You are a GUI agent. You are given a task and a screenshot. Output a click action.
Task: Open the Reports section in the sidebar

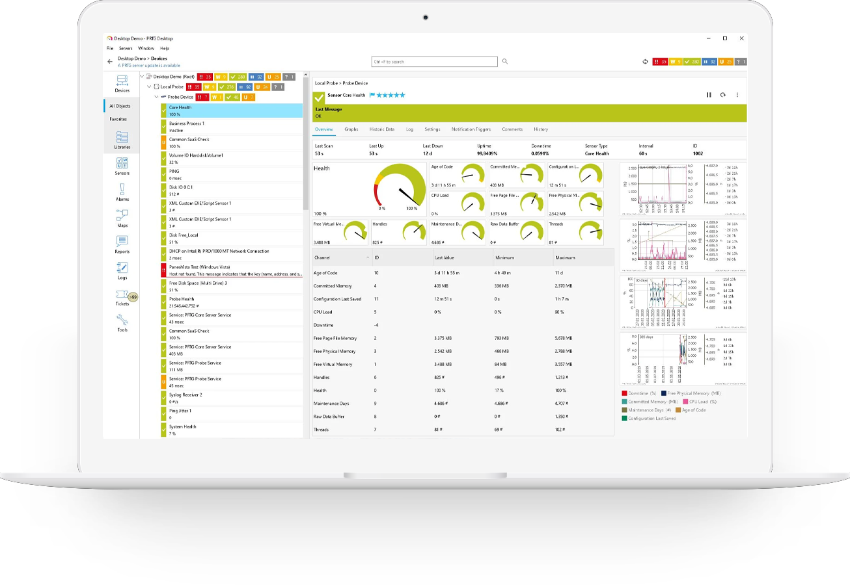pos(122,244)
